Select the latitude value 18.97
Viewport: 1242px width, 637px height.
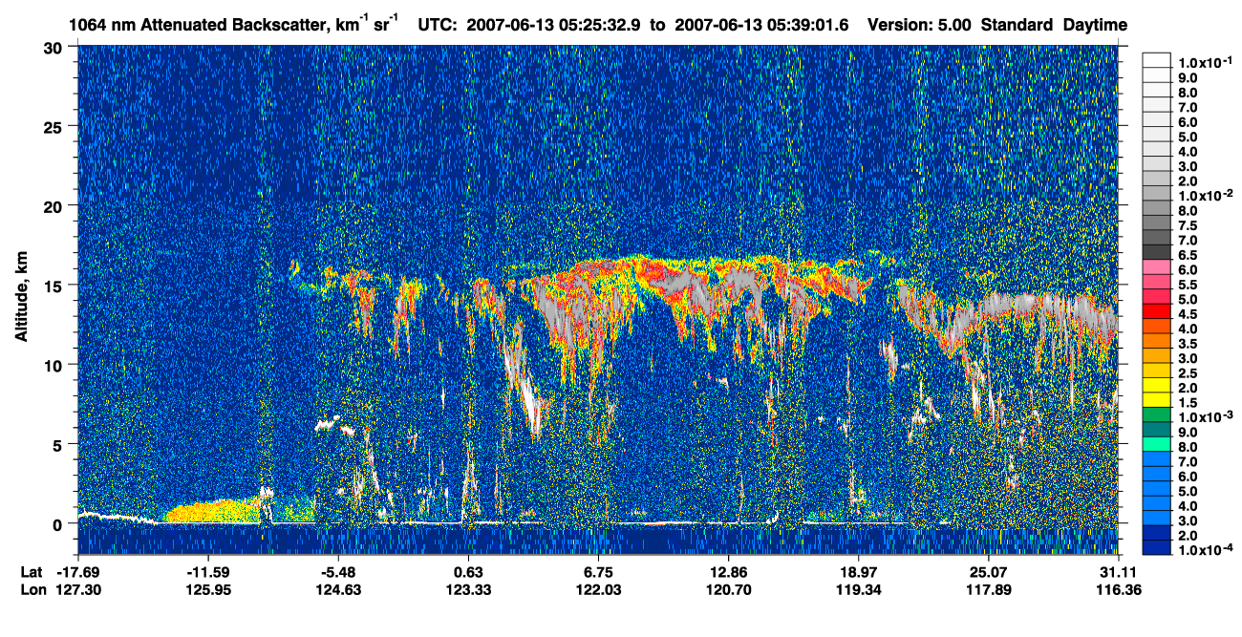tap(858, 571)
